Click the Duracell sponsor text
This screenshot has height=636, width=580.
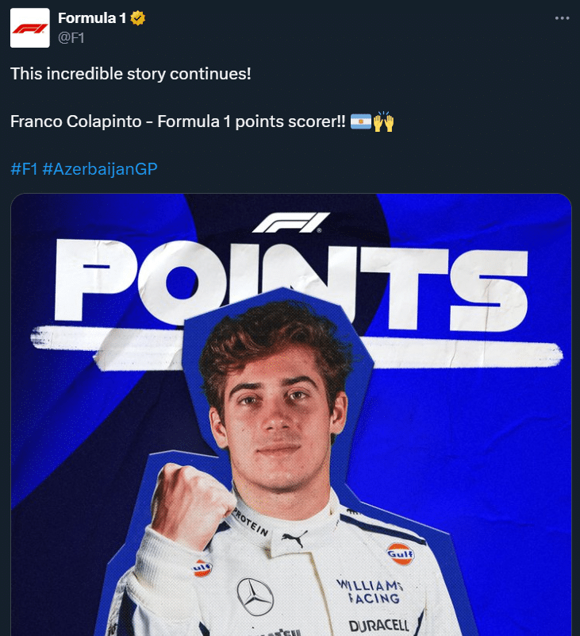coord(379,625)
